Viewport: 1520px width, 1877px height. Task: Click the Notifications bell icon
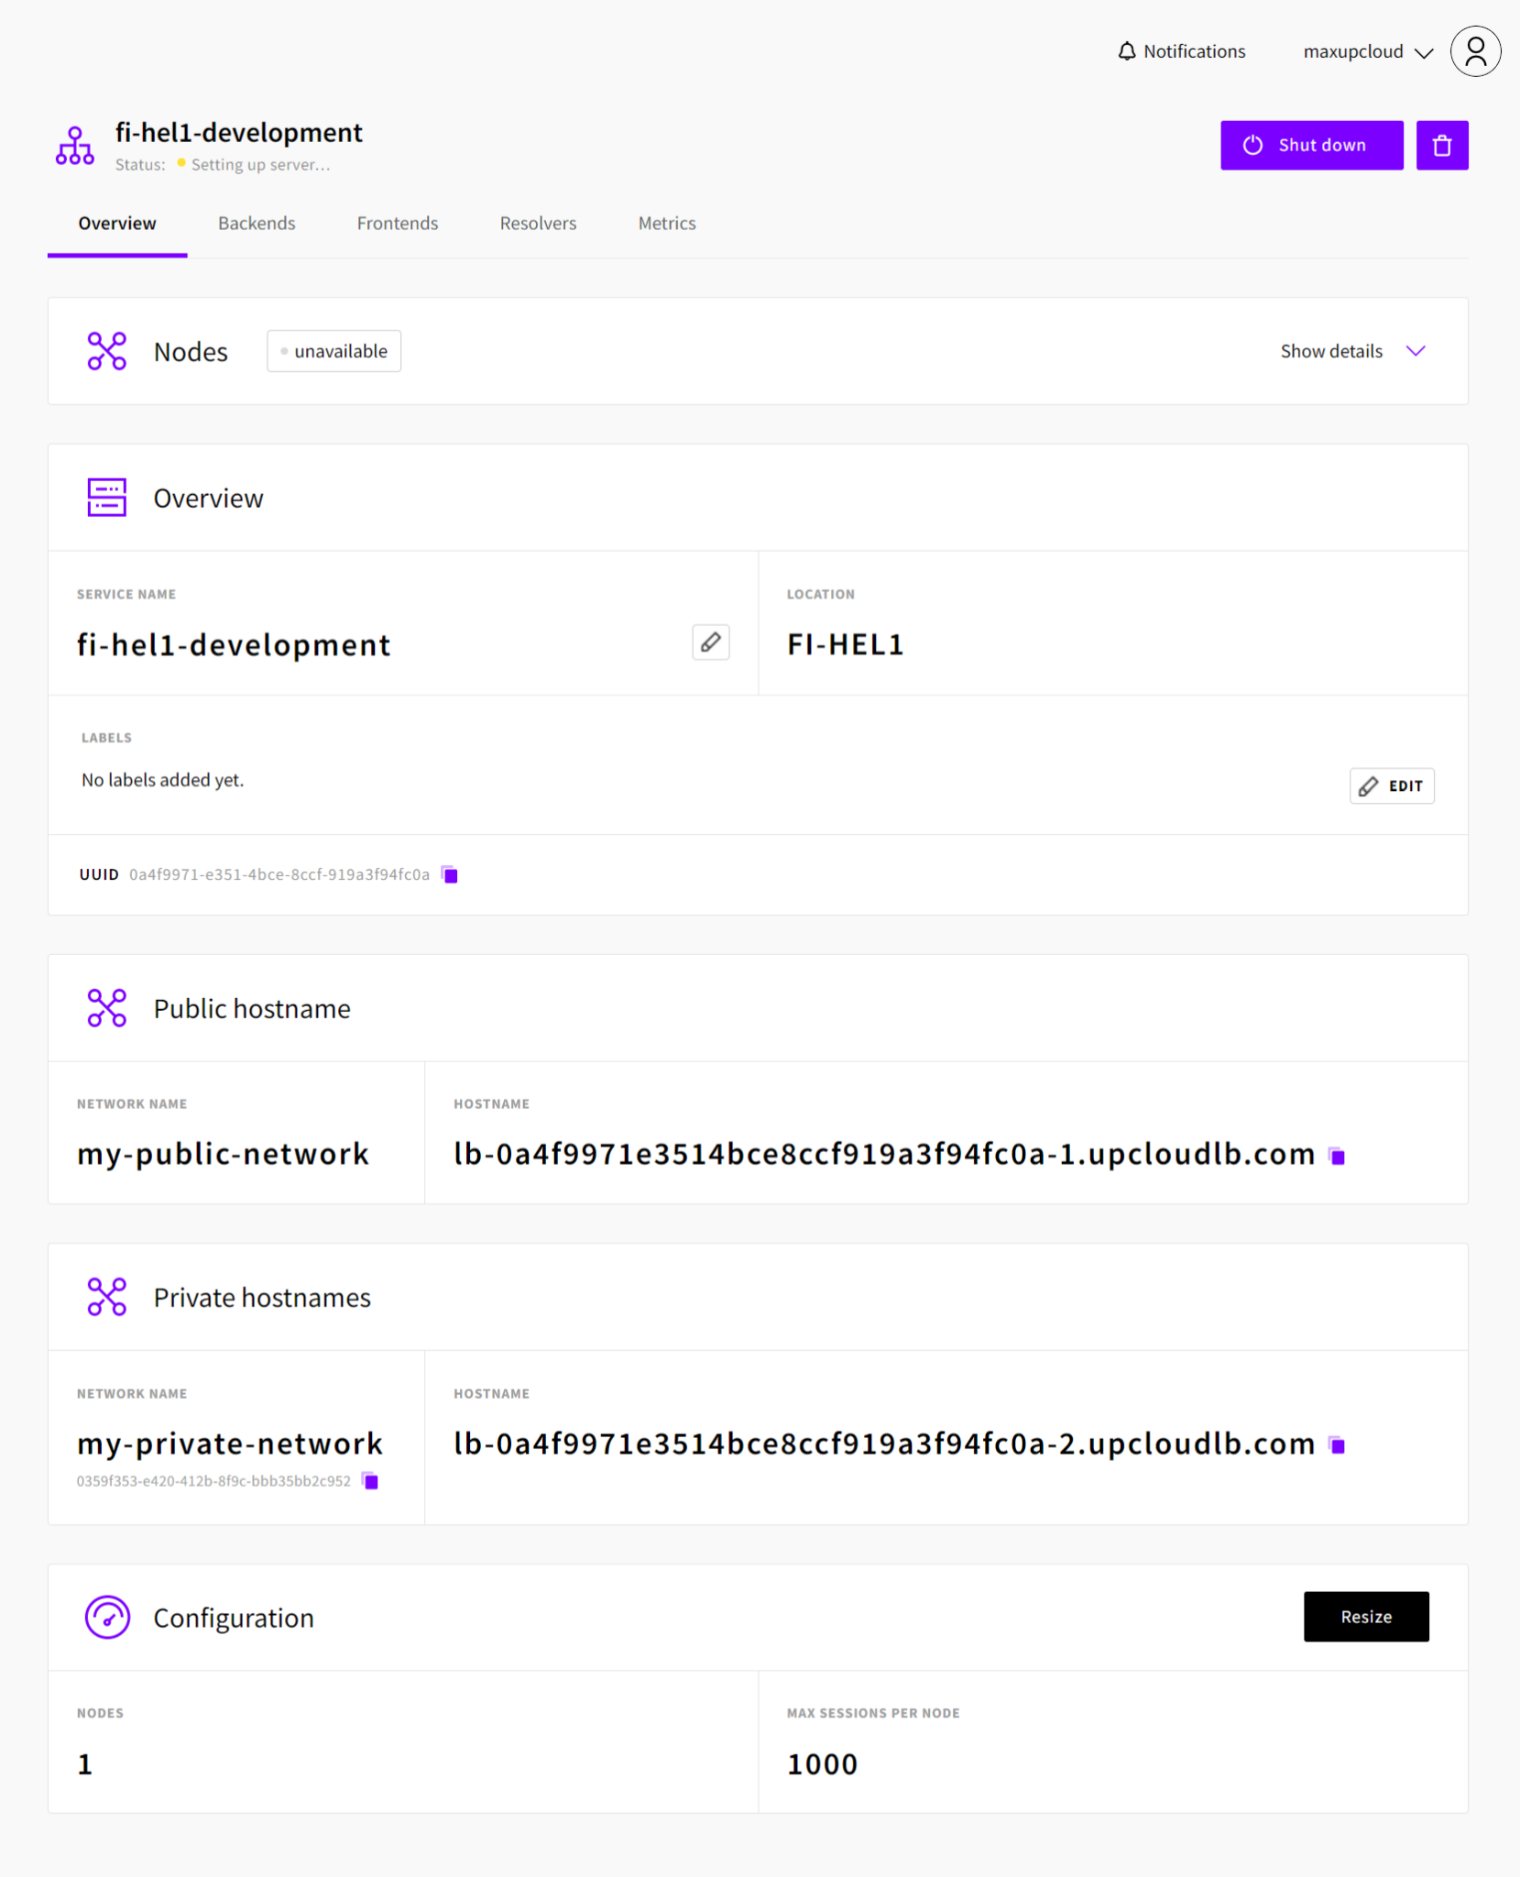pos(1127,51)
